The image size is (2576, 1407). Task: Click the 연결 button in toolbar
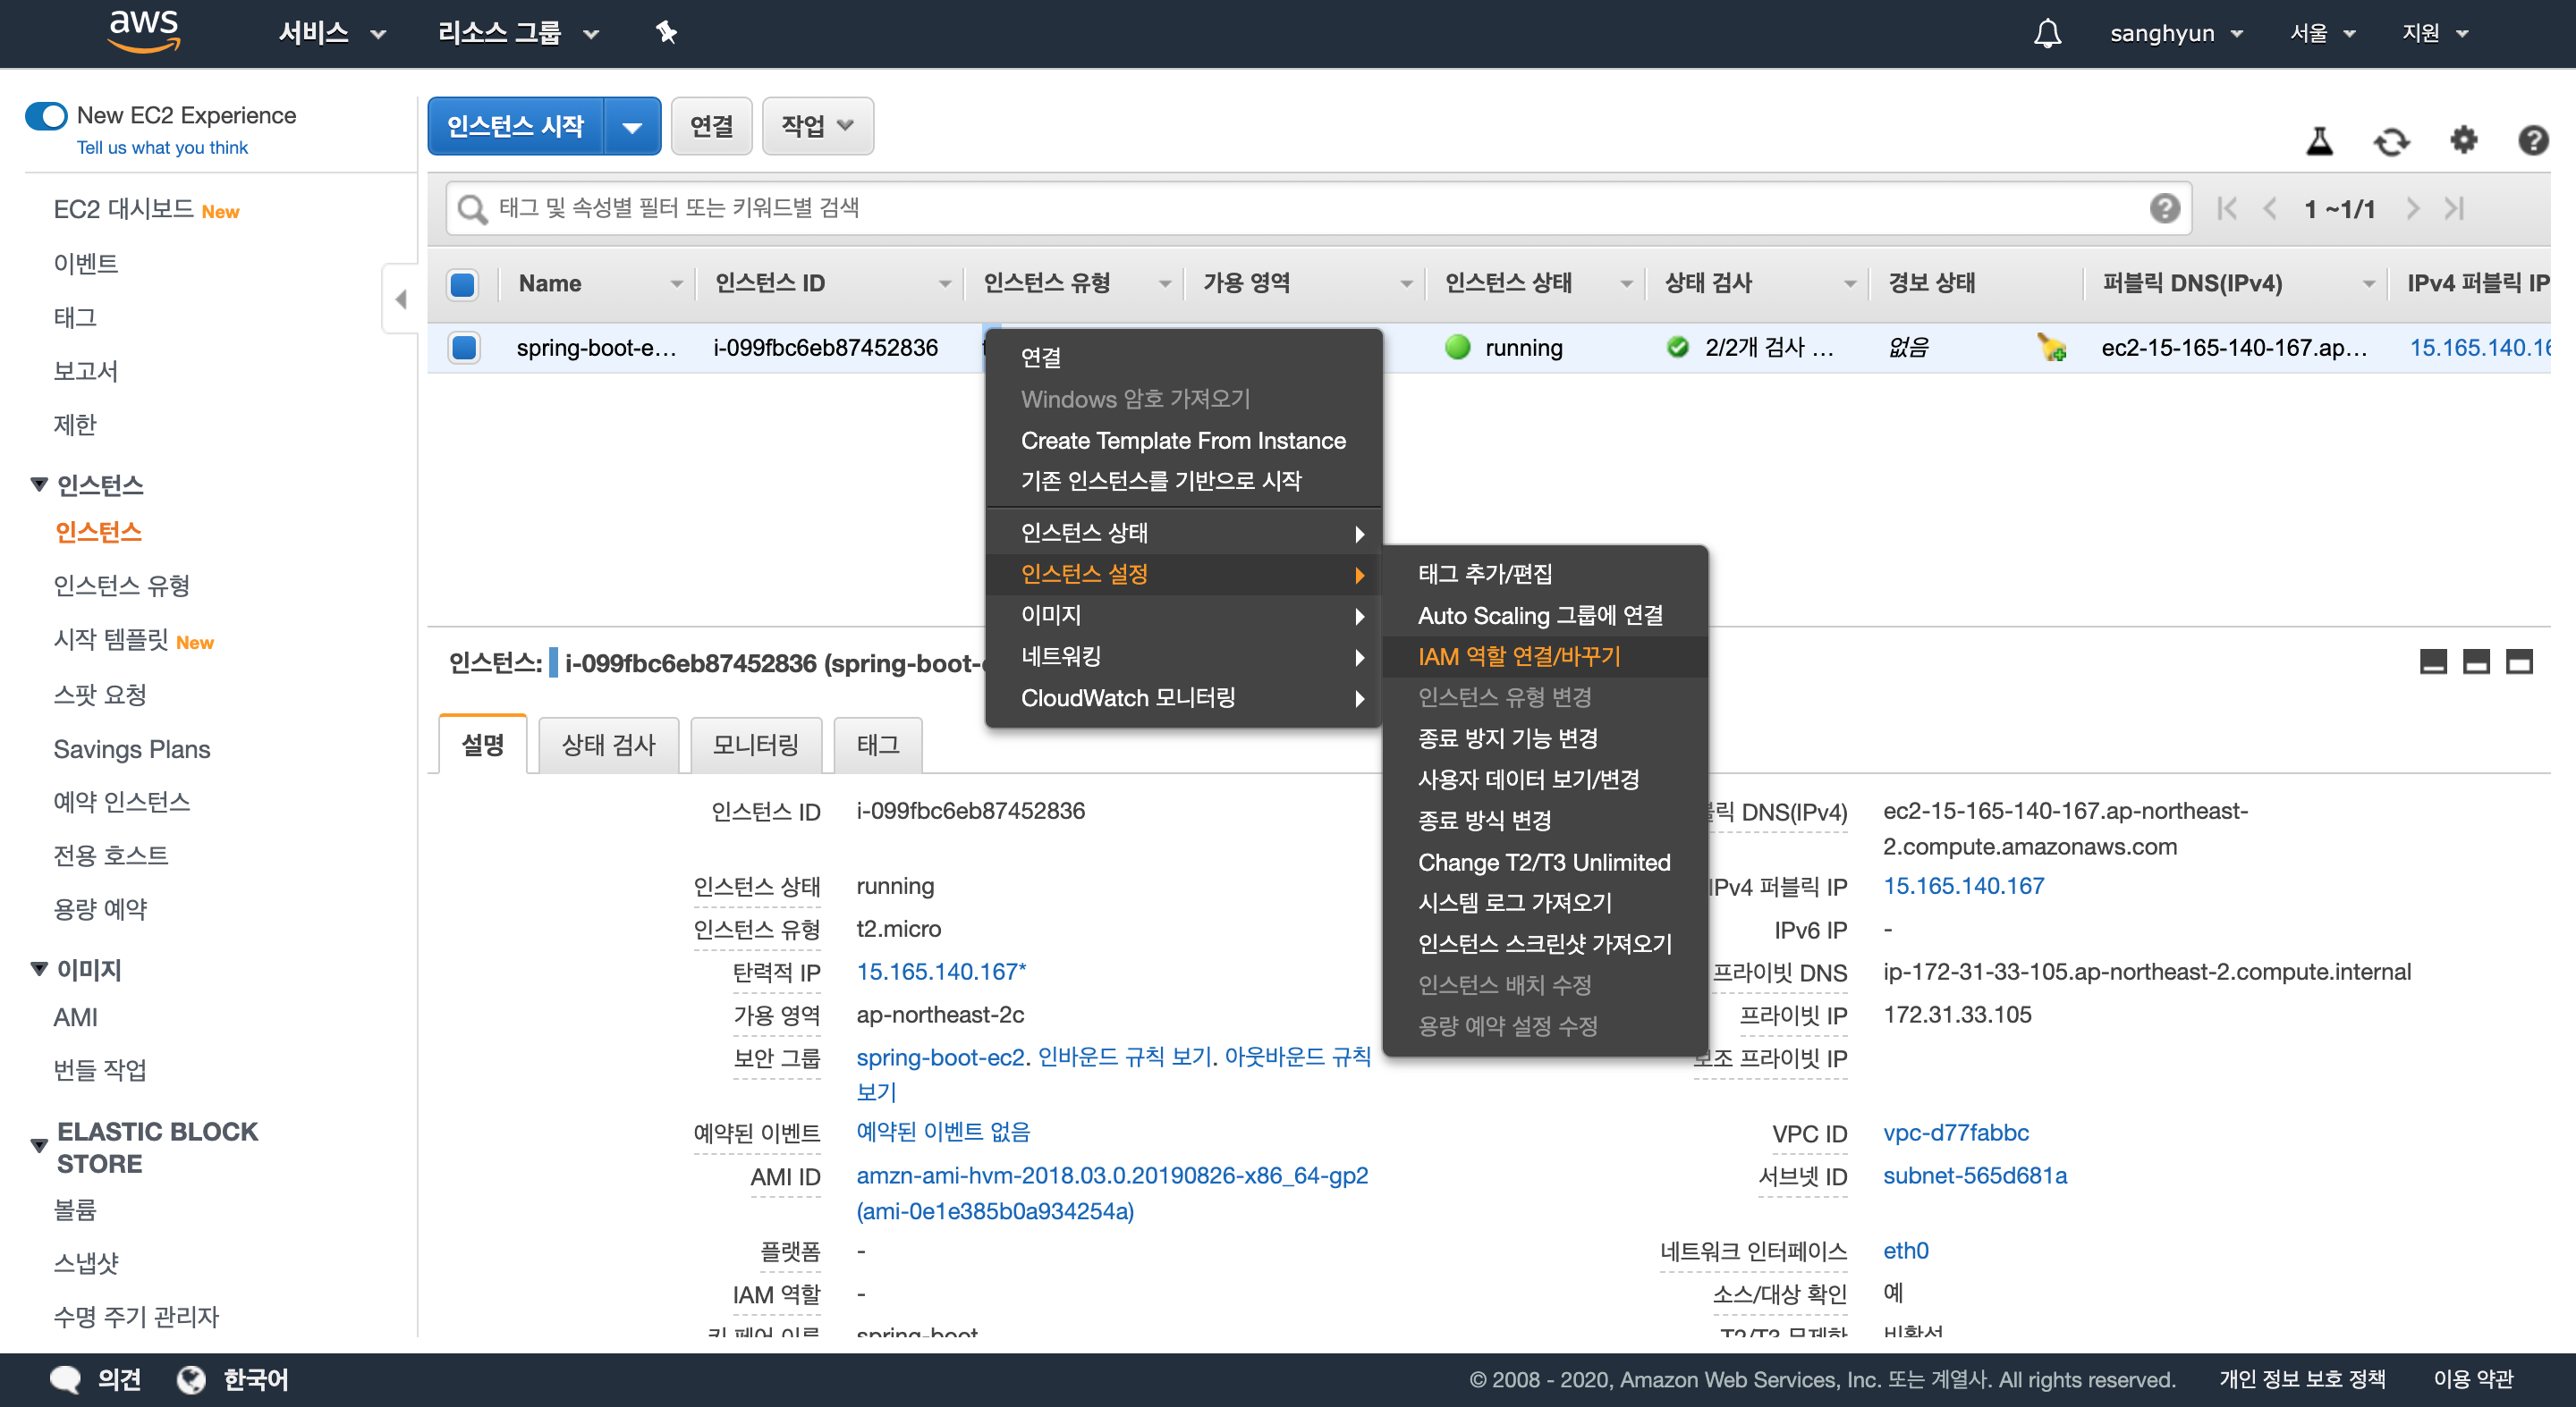[711, 126]
